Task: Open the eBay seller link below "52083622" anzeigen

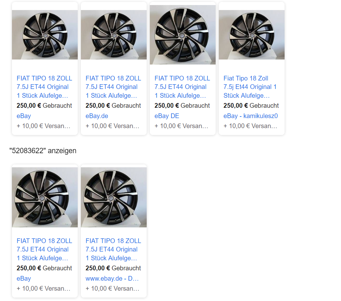Action: (24, 278)
